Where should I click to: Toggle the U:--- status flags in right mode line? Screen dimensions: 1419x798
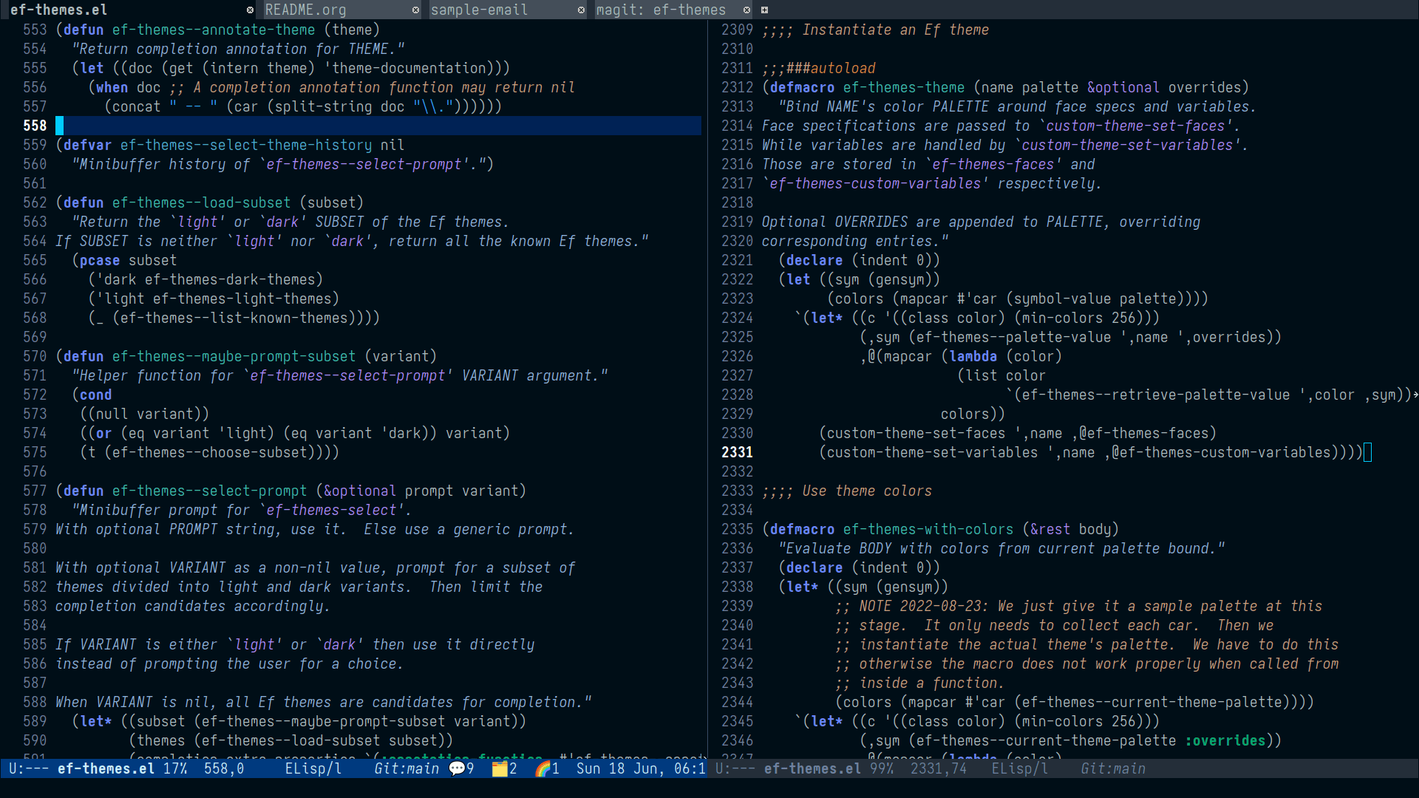coord(735,768)
